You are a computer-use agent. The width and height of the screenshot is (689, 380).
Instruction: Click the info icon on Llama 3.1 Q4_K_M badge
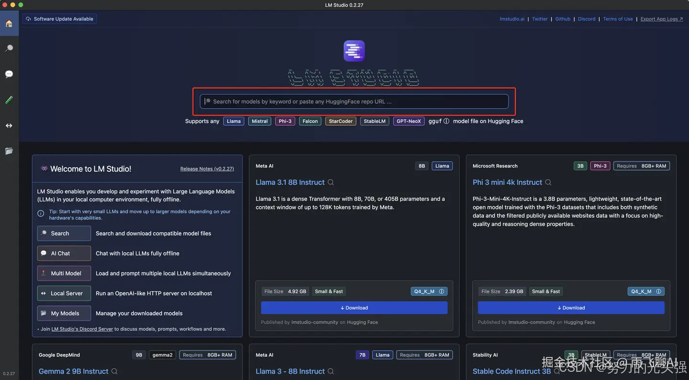pyautogui.click(x=442, y=291)
